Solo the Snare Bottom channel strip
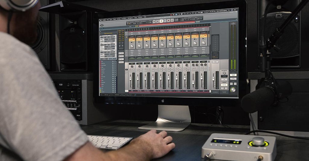The height and width of the screenshot is (161, 309). 145,71
